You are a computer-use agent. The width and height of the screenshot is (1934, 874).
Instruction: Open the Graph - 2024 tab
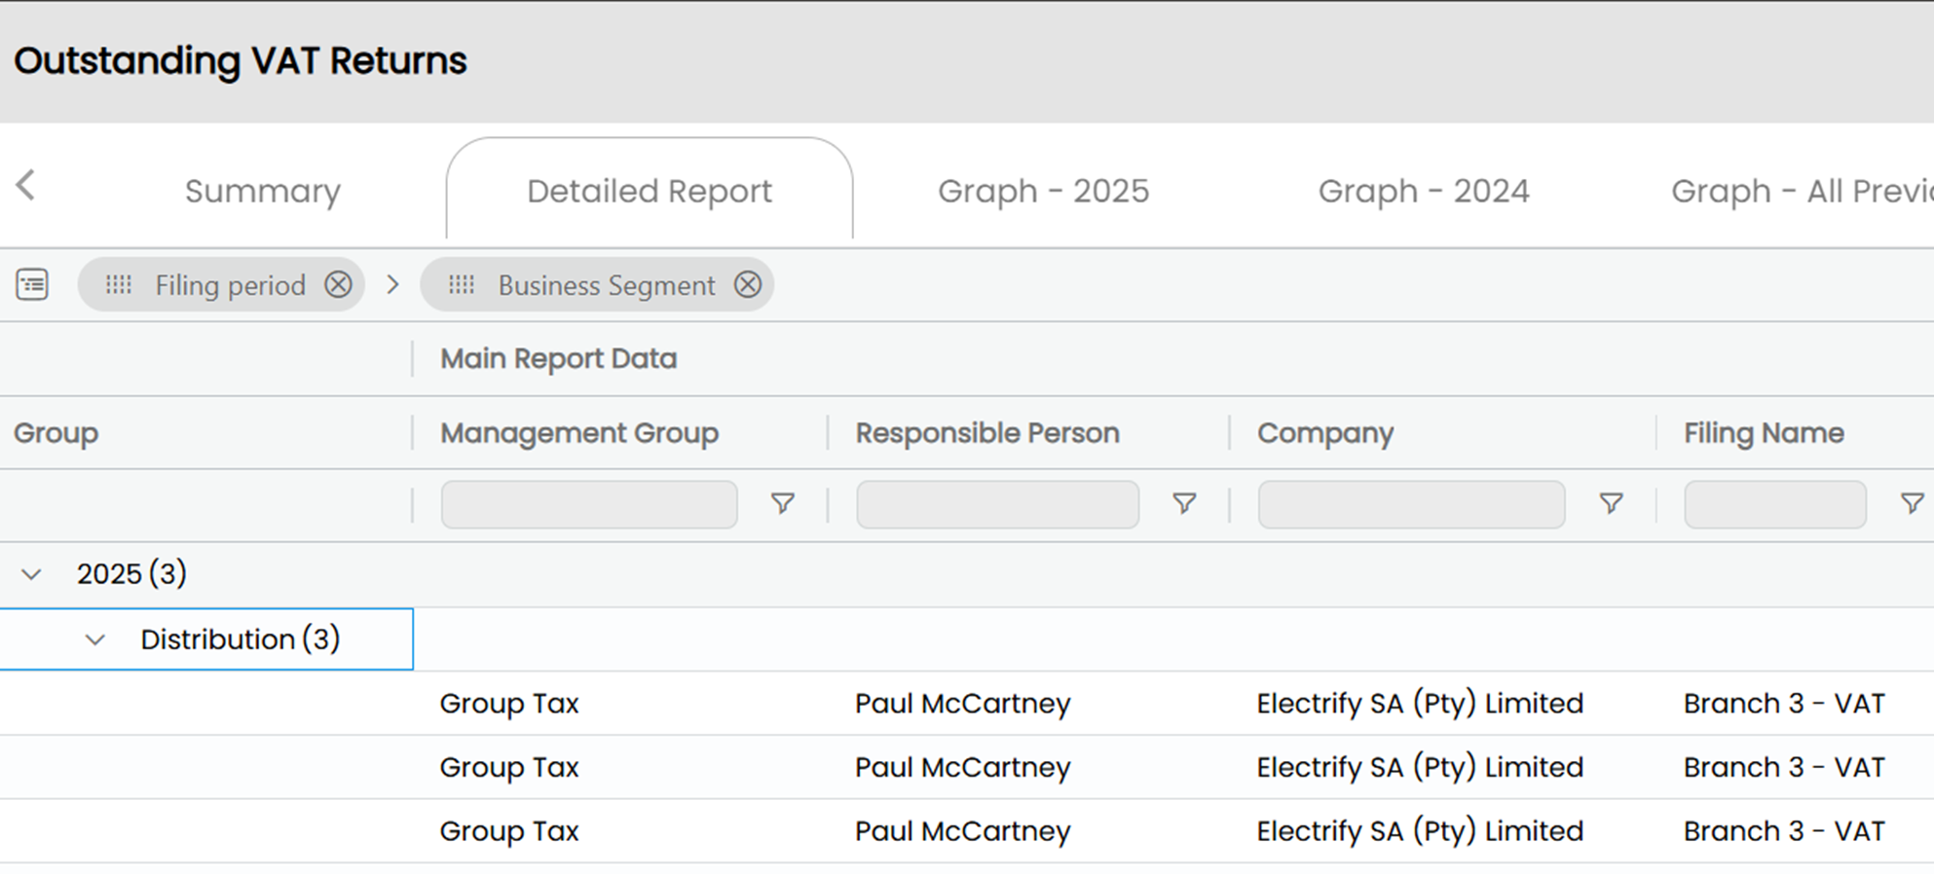pyautogui.click(x=1423, y=191)
